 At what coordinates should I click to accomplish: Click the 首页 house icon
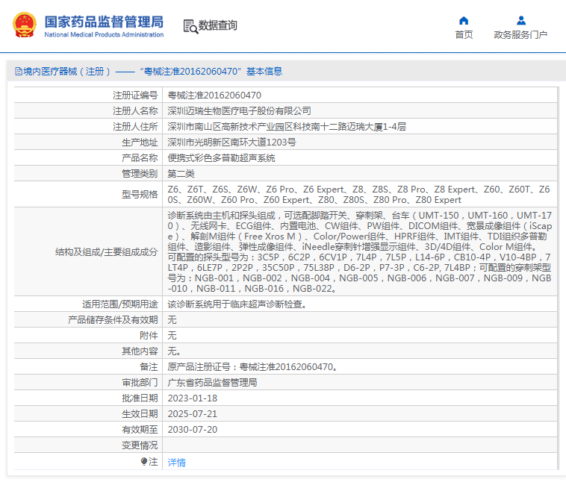[x=464, y=20]
